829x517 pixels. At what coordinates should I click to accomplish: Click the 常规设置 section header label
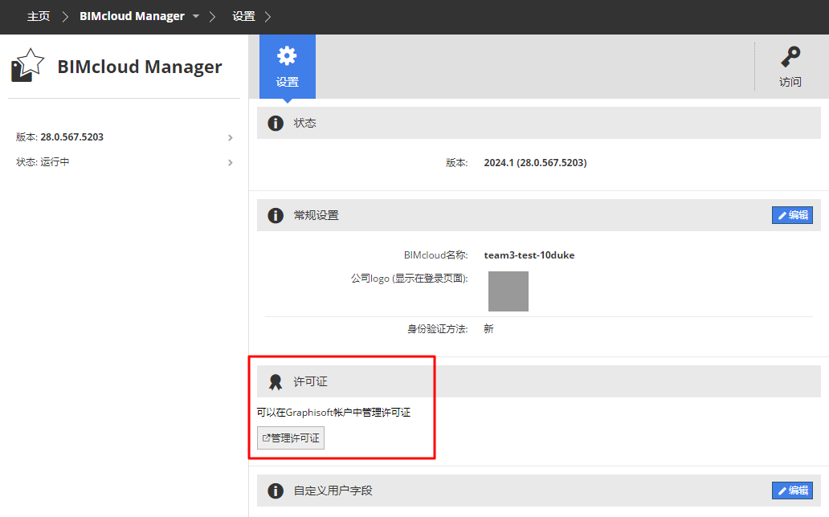[x=316, y=216]
